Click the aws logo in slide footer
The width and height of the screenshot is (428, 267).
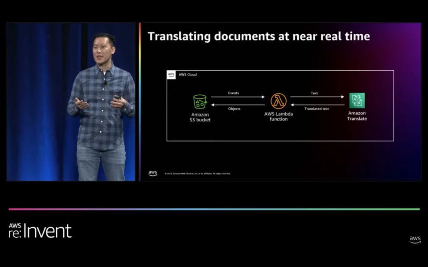(x=153, y=173)
